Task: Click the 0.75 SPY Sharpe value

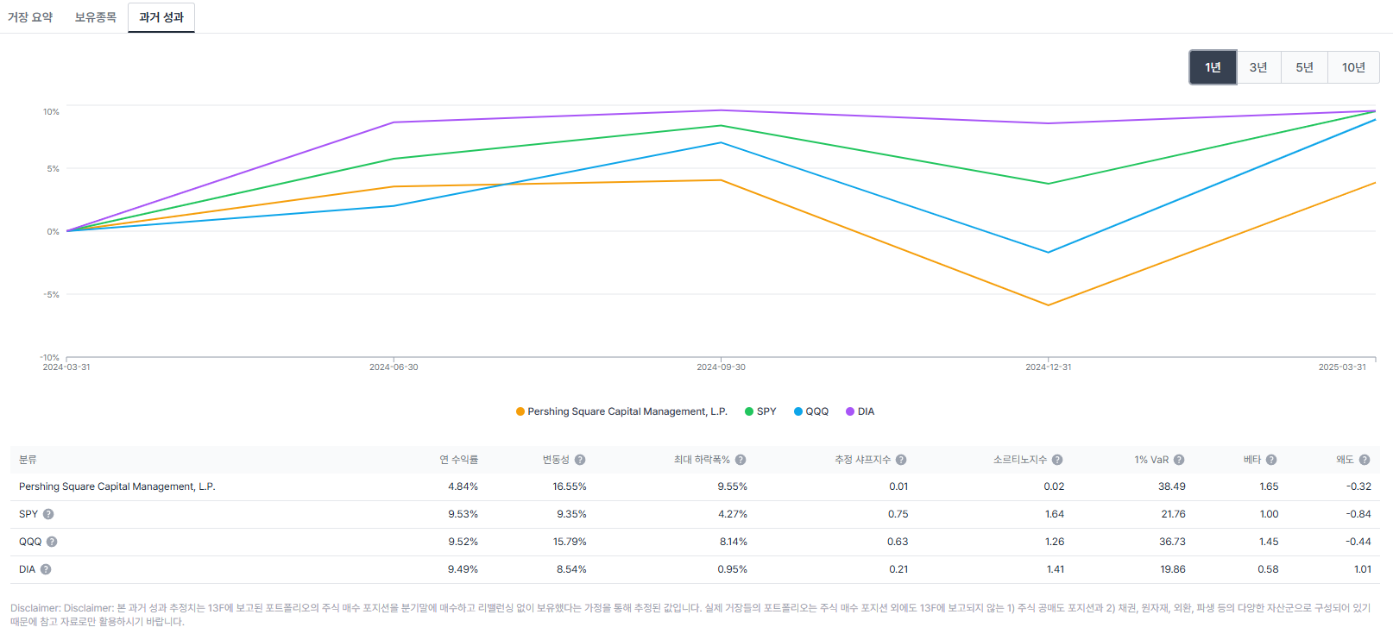Action: [898, 514]
